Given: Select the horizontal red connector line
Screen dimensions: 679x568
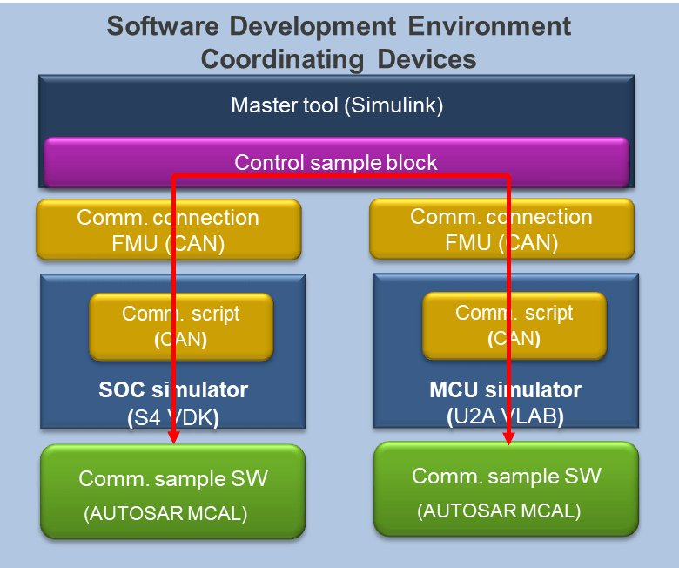Looking at the screenshot, I should coord(339,176).
